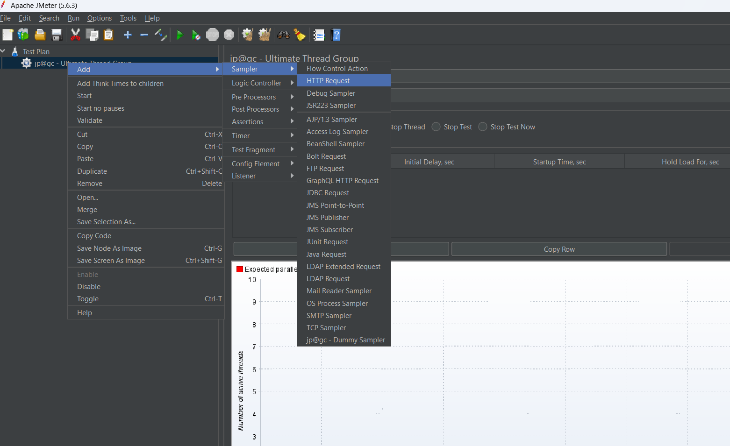The width and height of the screenshot is (730, 446).
Task: Expand the Pre Processors submenu
Action: 259,97
